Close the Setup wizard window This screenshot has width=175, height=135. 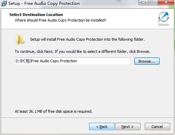coord(166,2)
